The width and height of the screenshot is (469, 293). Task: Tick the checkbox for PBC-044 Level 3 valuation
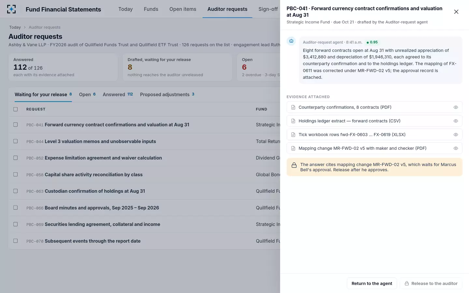15,141
